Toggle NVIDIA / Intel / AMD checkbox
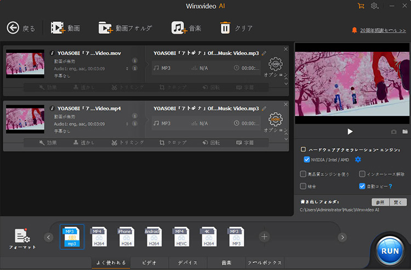 (x=307, y=159)
